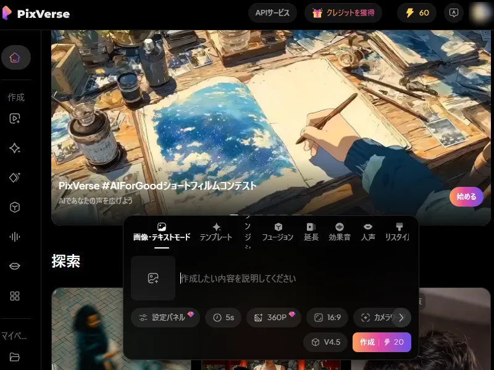Switch to 画像・テキストモード tab
This screenshot has width=494, height=370.
162,233
